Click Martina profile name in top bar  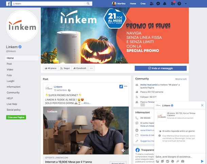click(x=121, y=4)
